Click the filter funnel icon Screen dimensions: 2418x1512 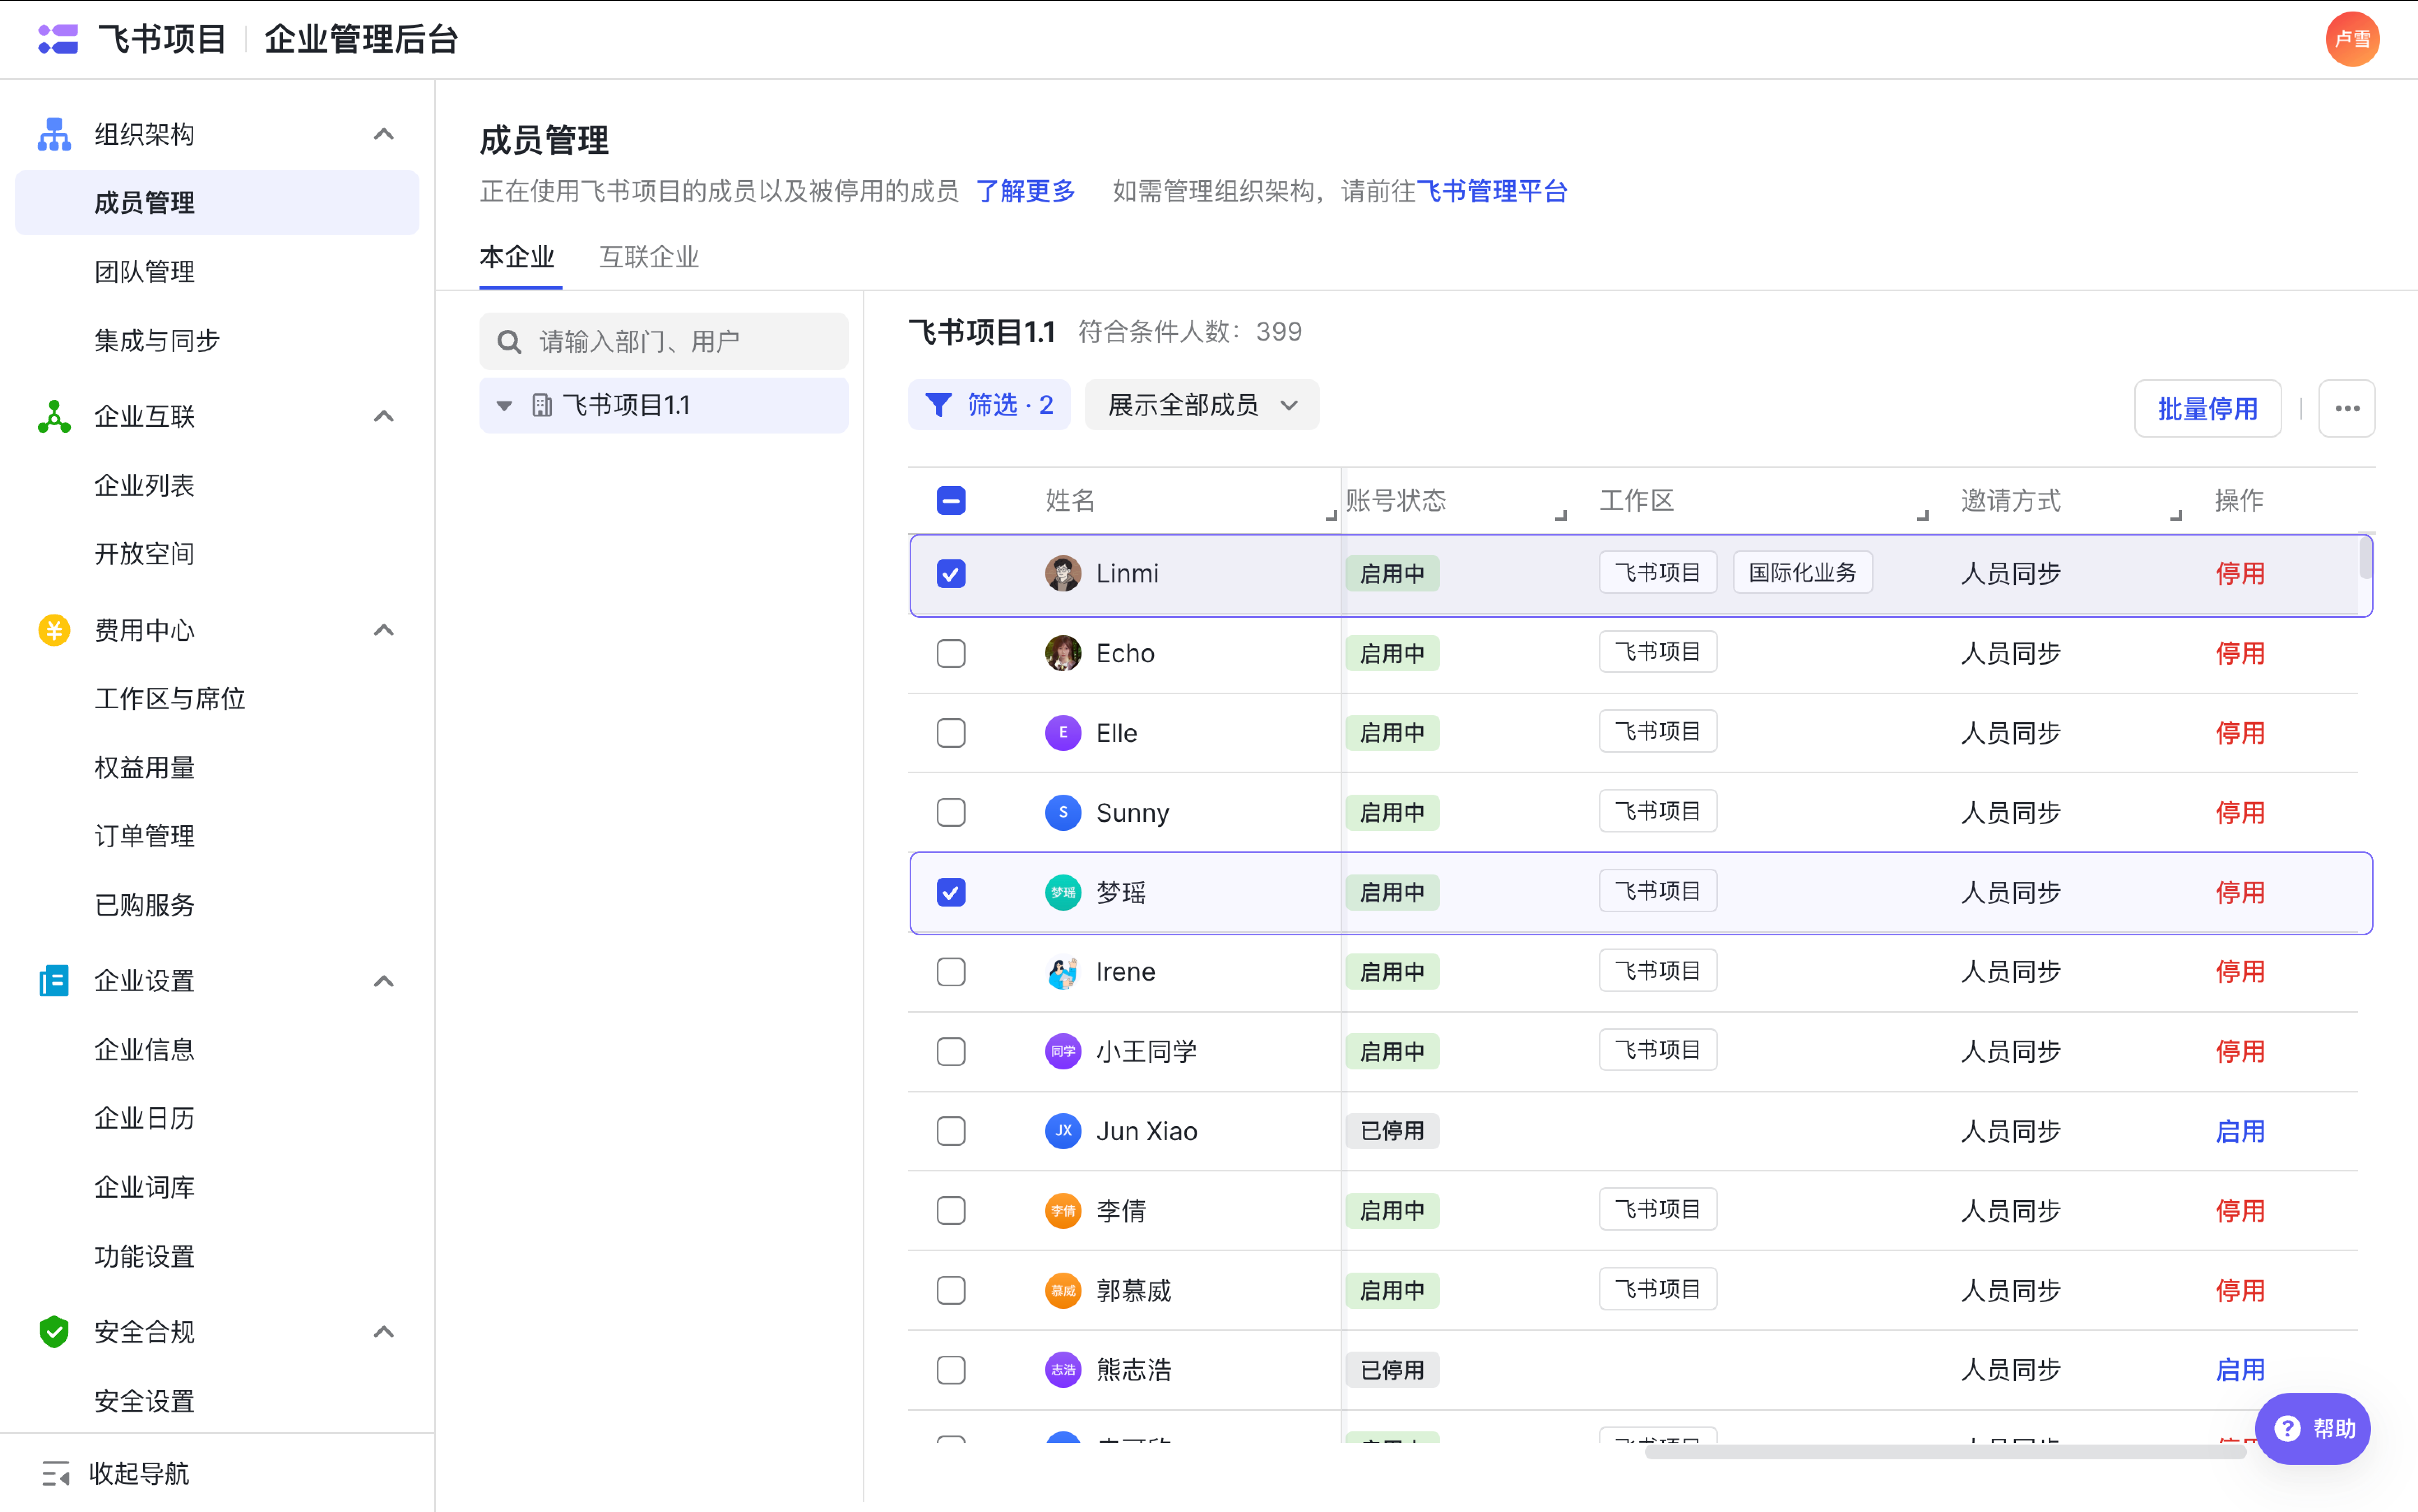click(938, 405)
